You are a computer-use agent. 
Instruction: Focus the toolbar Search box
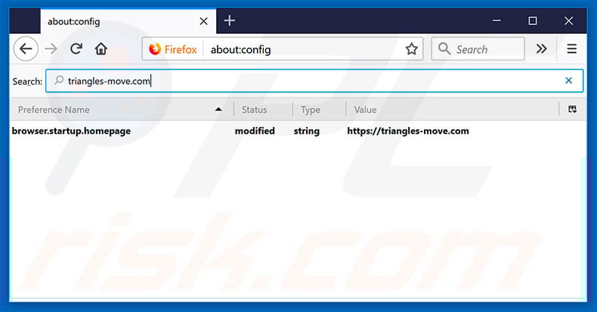click(x=478, y=48)
